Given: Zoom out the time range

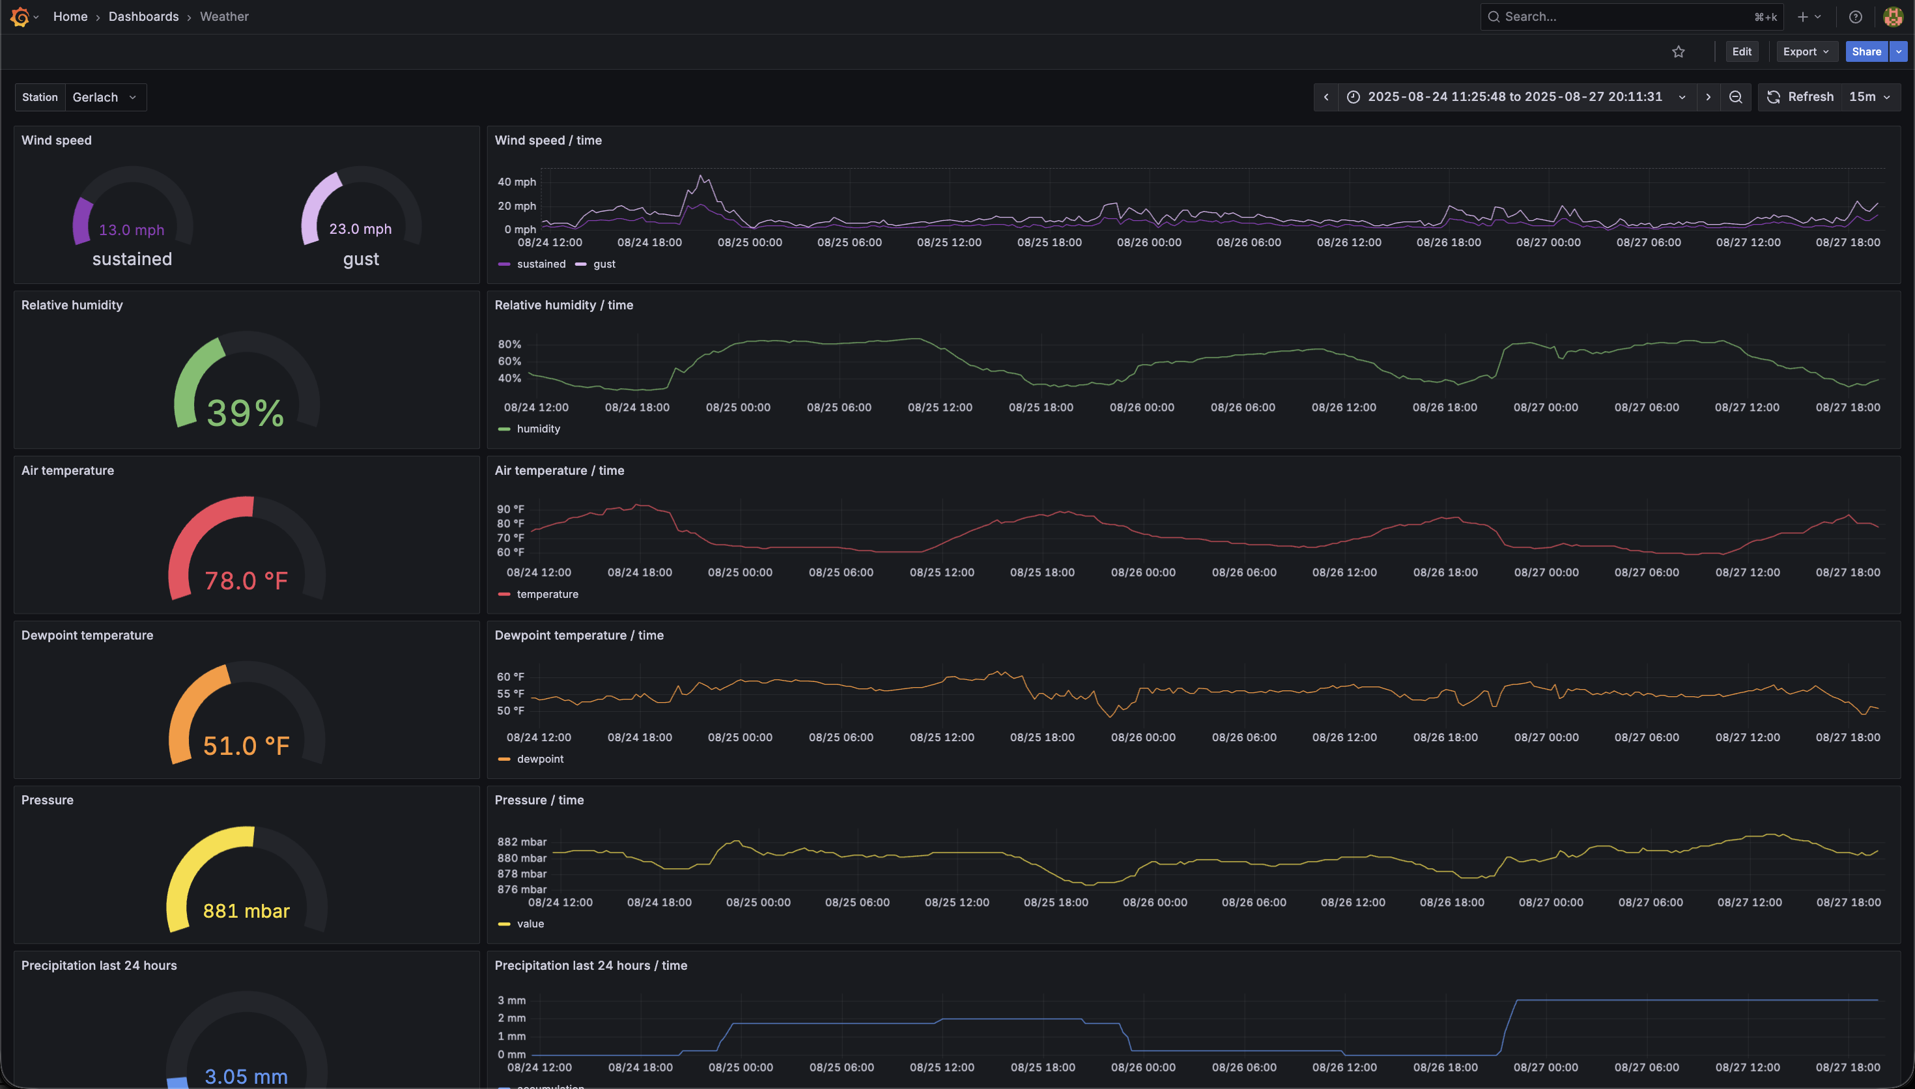Looking at the screenshot, I should (x=1735, y=97).
